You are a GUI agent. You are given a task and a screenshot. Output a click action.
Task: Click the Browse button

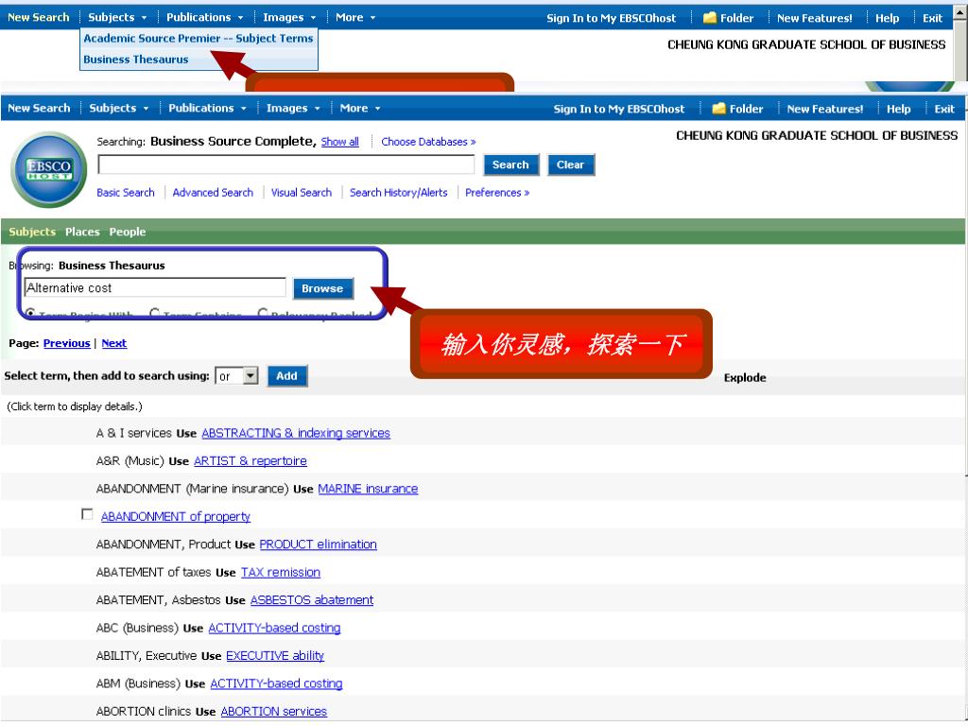click(323, 288)
